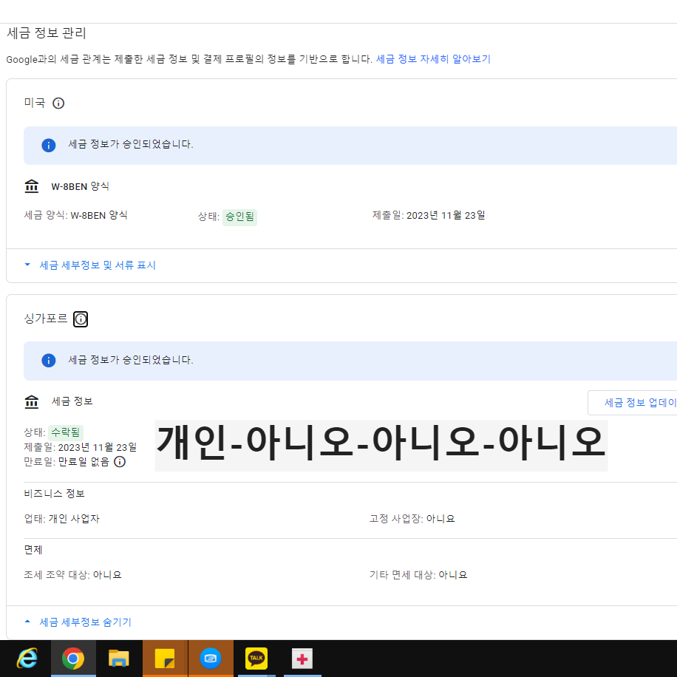
Task: Click the info icon beside 만료일 없음
Action: (120, 461)
